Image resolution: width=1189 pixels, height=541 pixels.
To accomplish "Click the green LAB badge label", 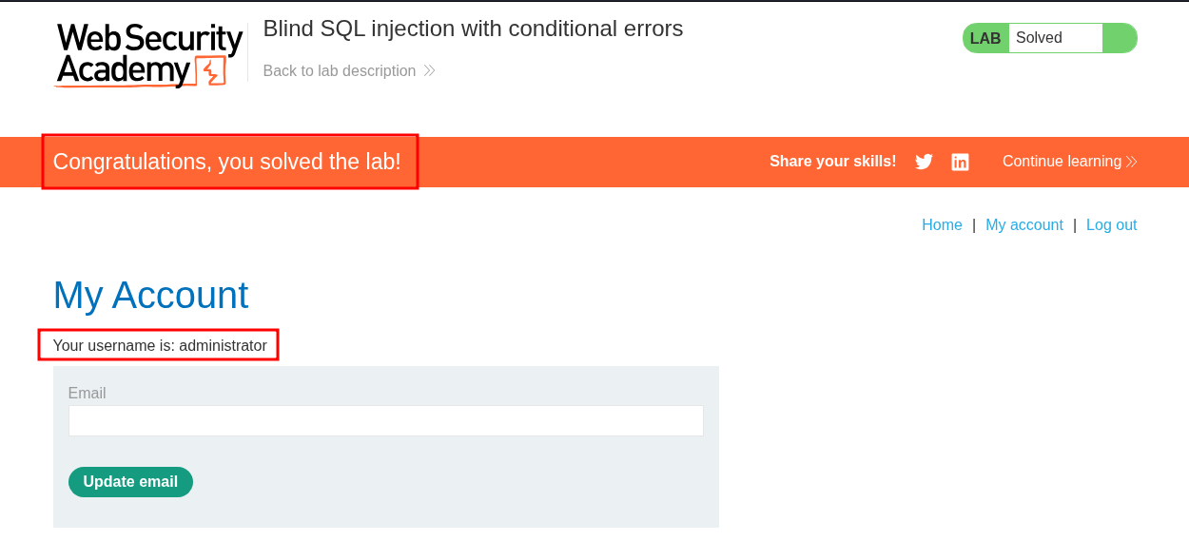I will pyautogui.click(x=985, y=38).
